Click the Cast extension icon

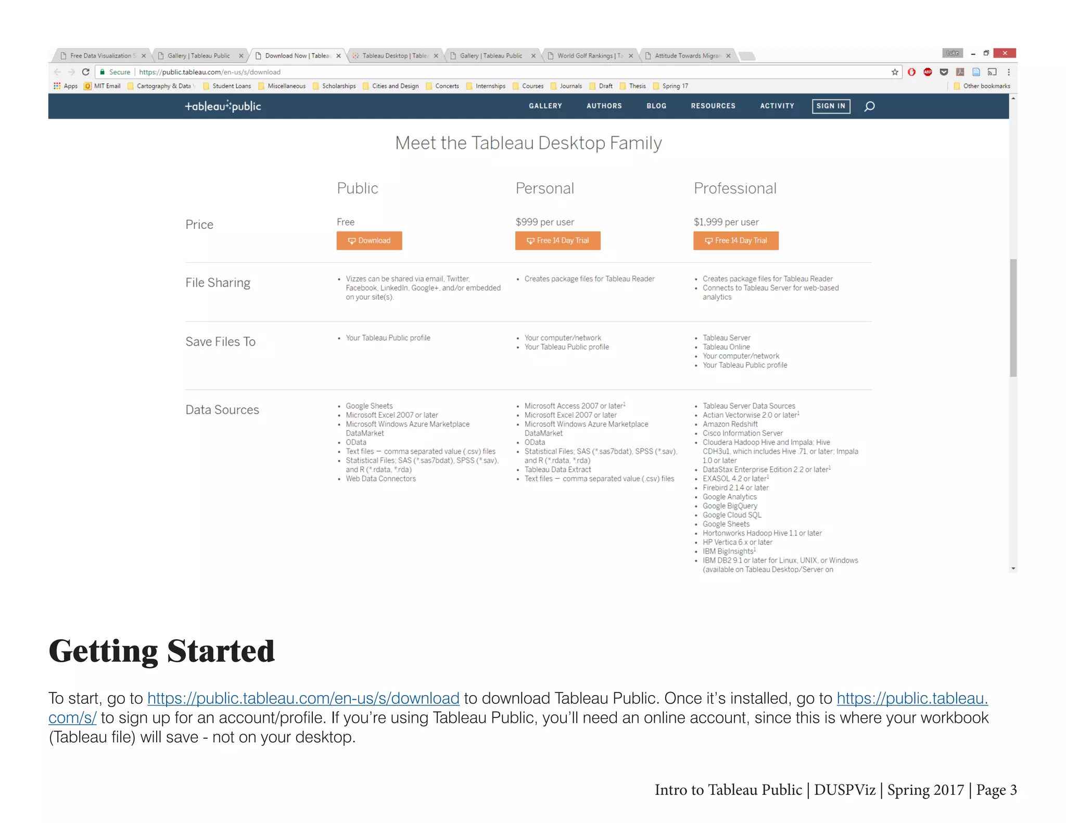pyautogui.click(x=992, y=72)
